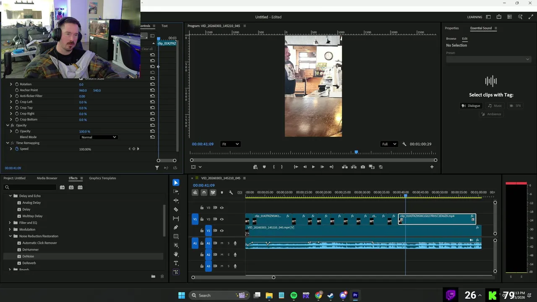Toggle V3 track output eye
The width and height of the screenshot is (537, 302).
[222, 208]
